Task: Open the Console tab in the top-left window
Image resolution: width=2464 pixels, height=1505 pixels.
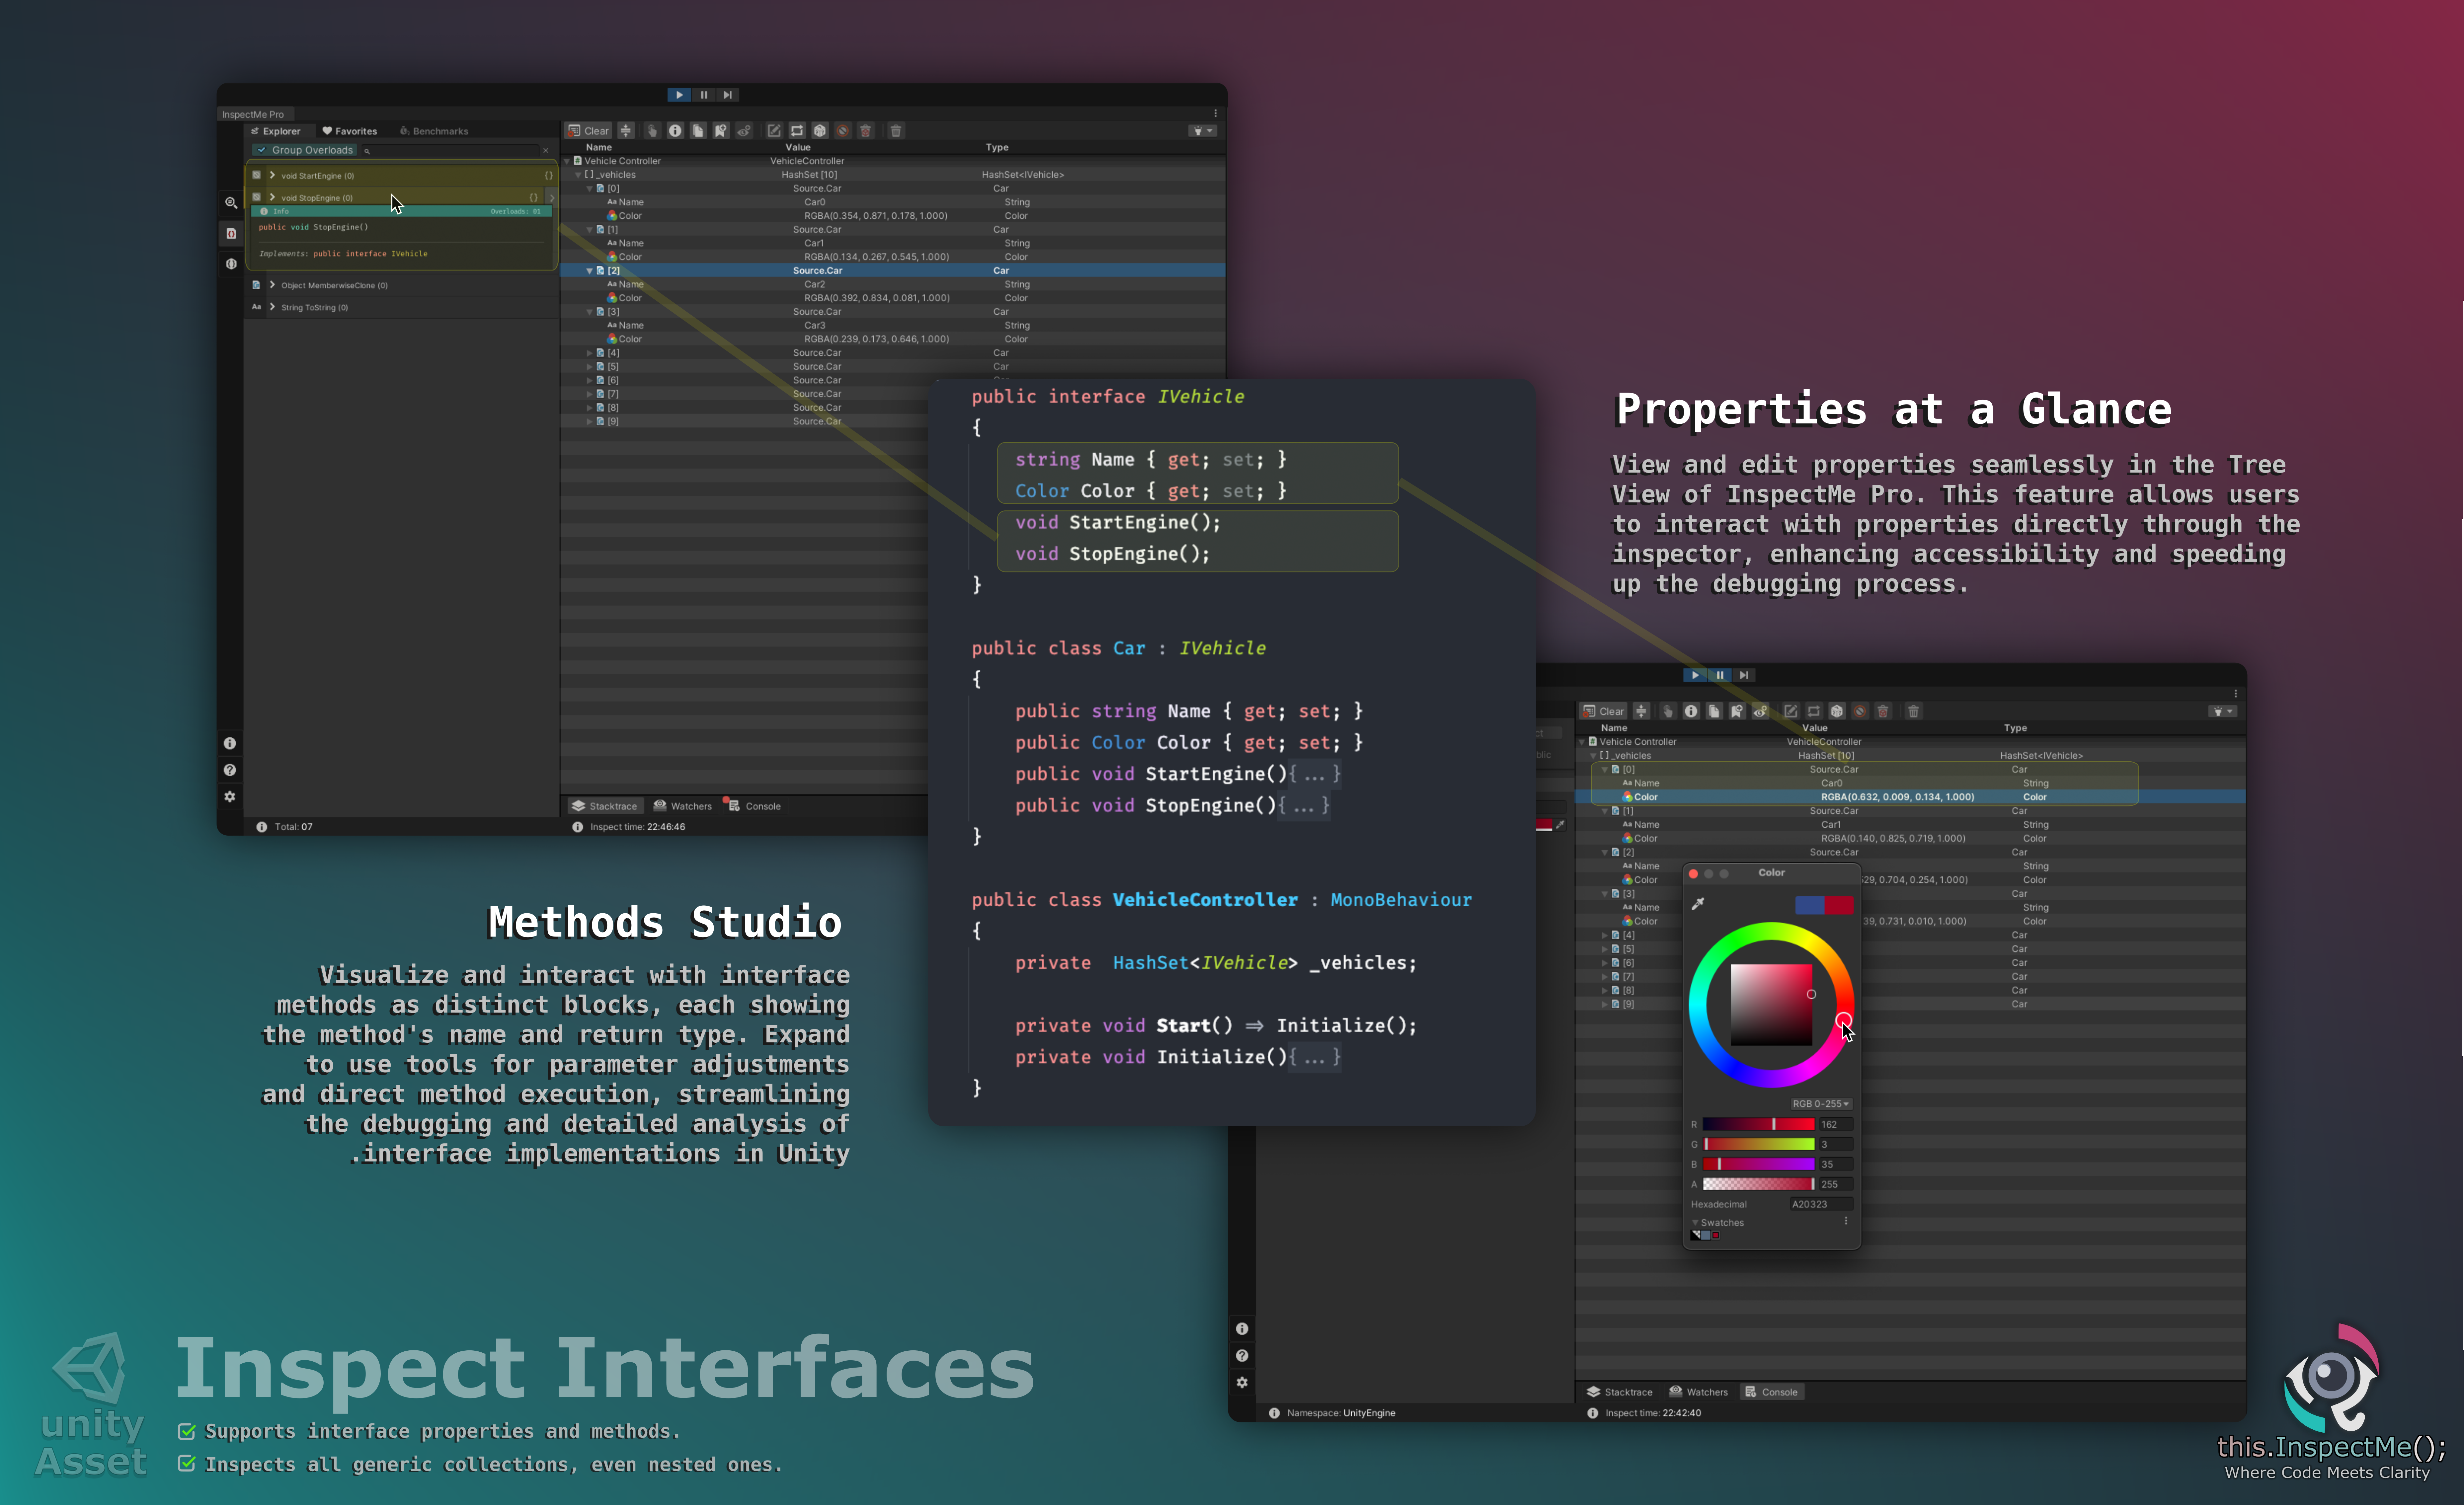Action: point(754,806)
